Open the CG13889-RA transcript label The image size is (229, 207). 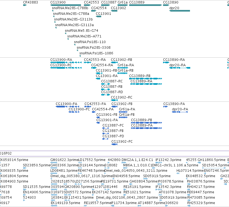point(141,81)
